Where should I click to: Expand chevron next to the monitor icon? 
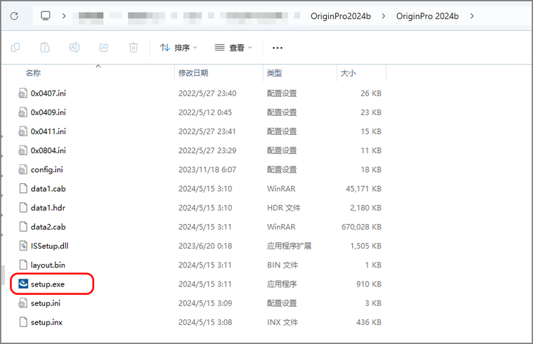pyautogui.click(x=64, y=15)
